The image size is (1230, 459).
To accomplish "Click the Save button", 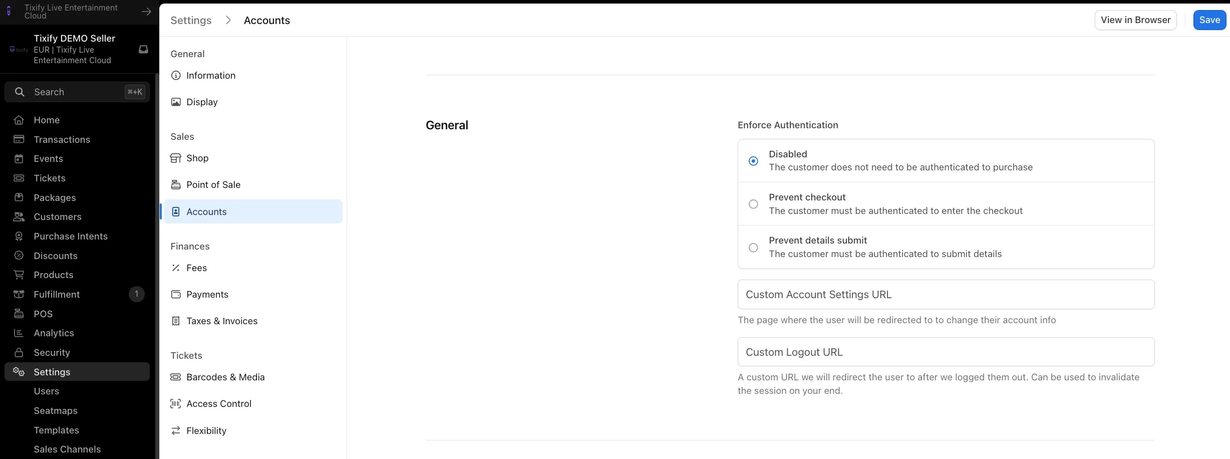I will pyautogui.click(x=1209, y=20).
